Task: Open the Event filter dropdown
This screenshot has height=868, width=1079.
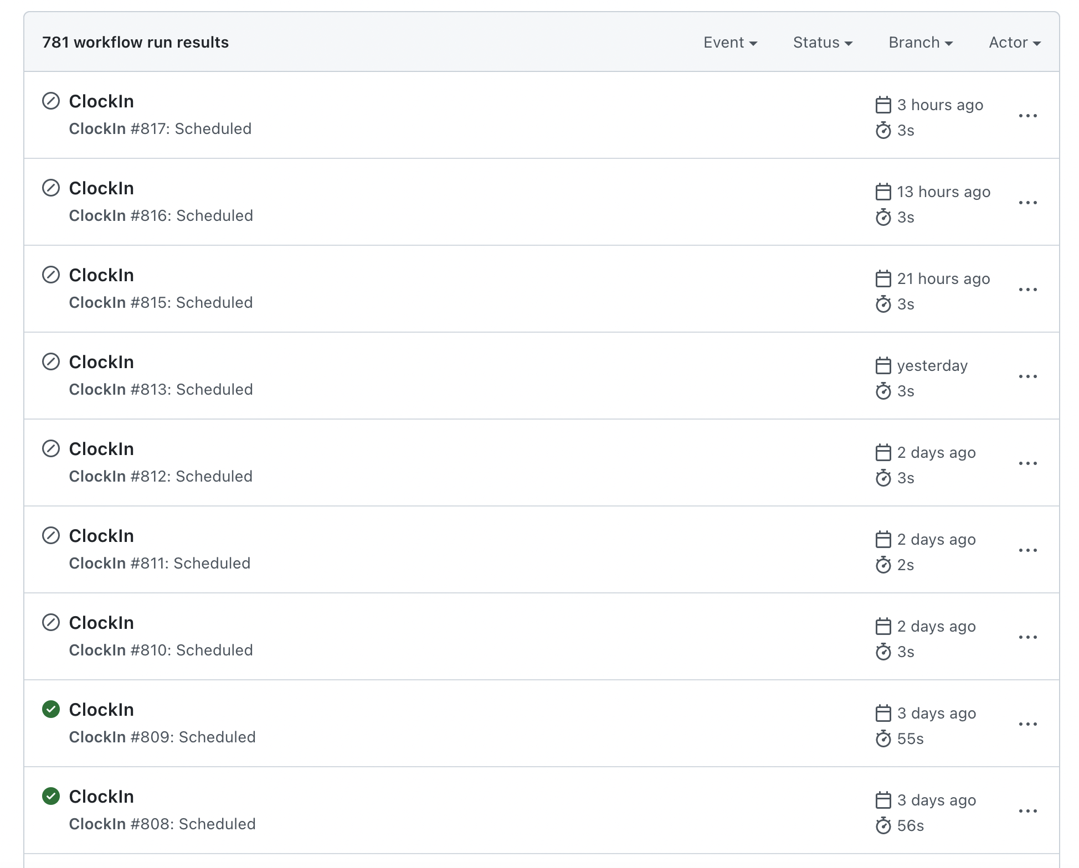Action: pos(730,43)
